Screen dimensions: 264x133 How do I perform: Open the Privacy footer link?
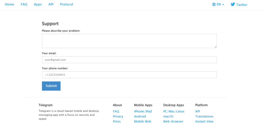click(x=118, y=117)
